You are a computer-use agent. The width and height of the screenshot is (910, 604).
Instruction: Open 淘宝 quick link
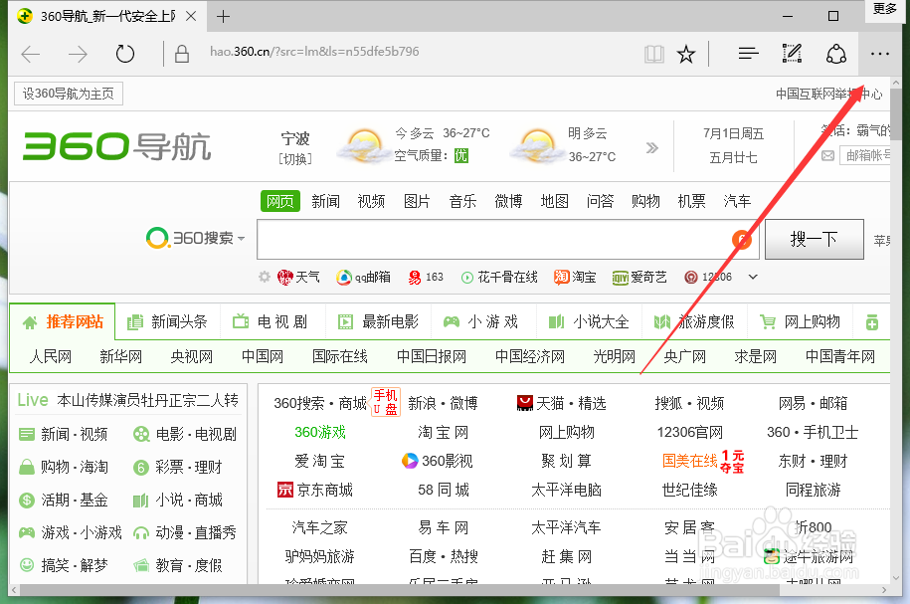pyautogui.click(x=575, y=277)
